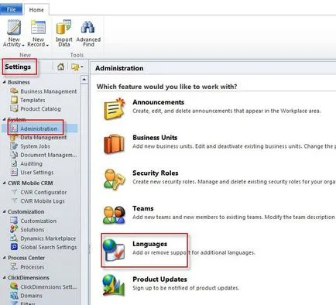Go to the Home page icon
The width and height of the screenshot is (336, 305).
(x=60, y=67)
